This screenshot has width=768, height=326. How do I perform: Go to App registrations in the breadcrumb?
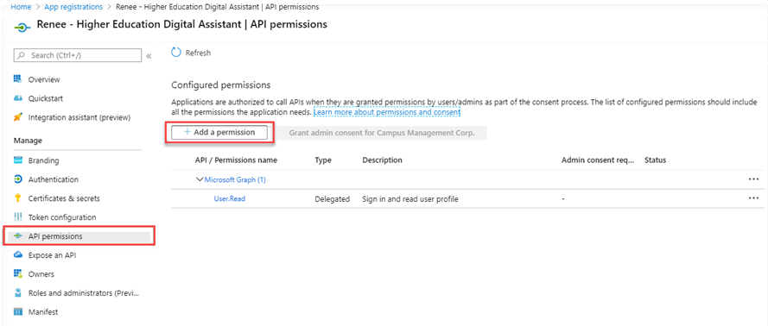coord(73,7)
